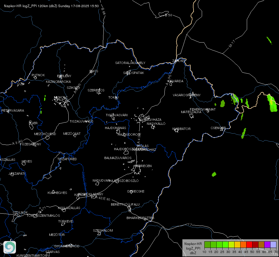Click the KISÚJSZÁLLÁS town label

69,208
